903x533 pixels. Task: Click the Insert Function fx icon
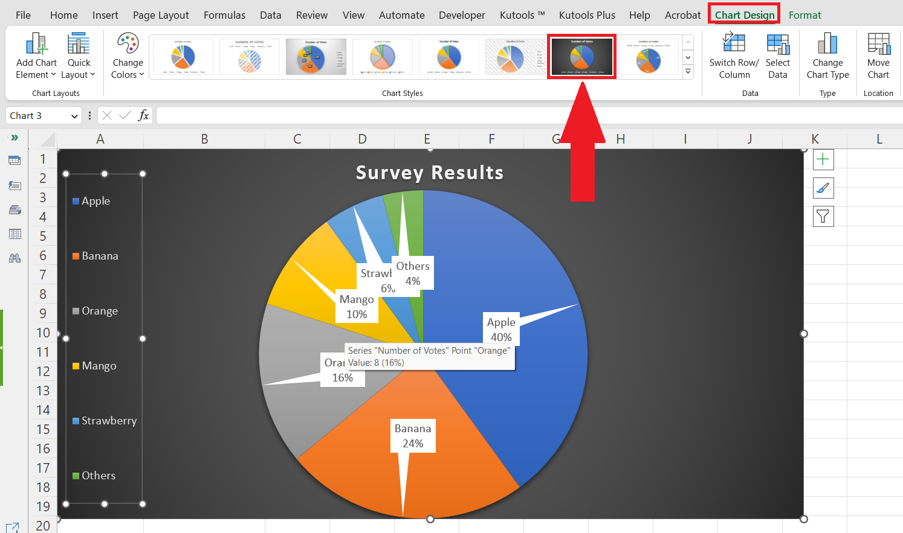click(143, 115)
